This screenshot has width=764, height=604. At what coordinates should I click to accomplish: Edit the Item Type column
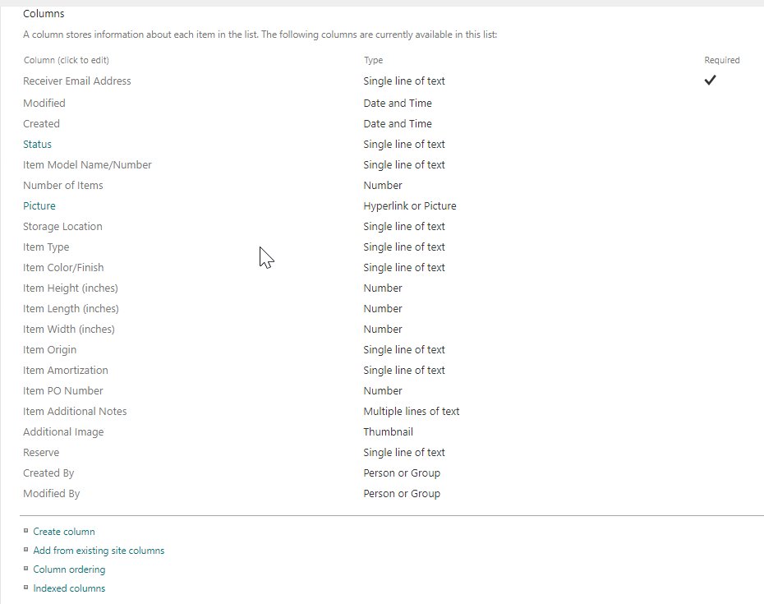coord(46,247)
